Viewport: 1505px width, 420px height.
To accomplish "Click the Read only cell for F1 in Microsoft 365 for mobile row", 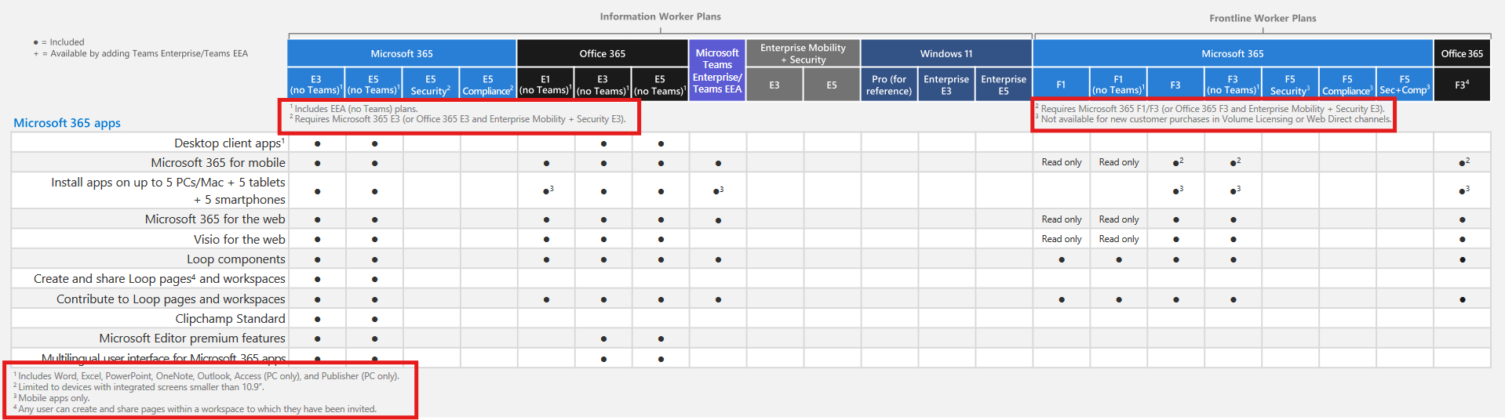I will point(1062,162).
